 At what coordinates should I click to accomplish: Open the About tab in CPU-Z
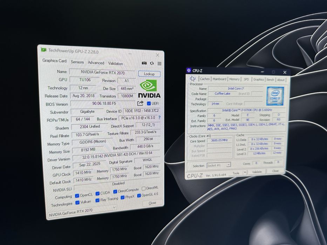coord(280,80)
